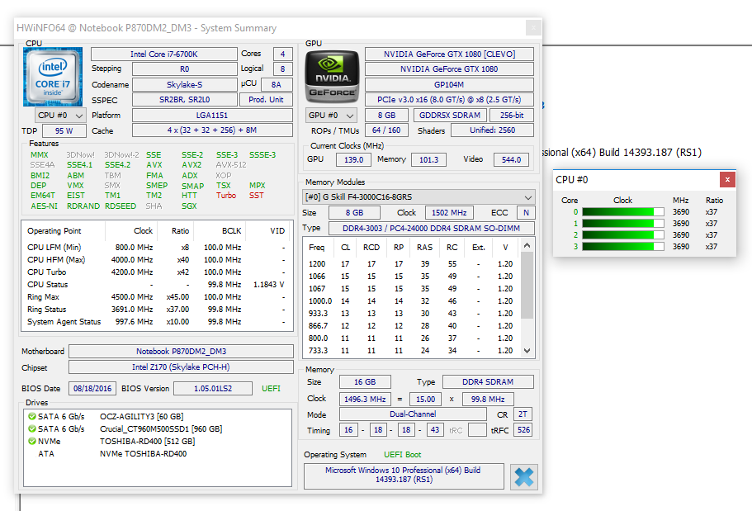Screen dimensions: 752x511
Task: Click the Intel Z170 chipset field
Action: (182, 367)
